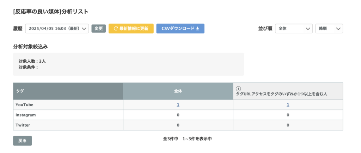This screenshot has height=153, width=361.
Task: Select the タグ column header
Action: coord(68,91)
